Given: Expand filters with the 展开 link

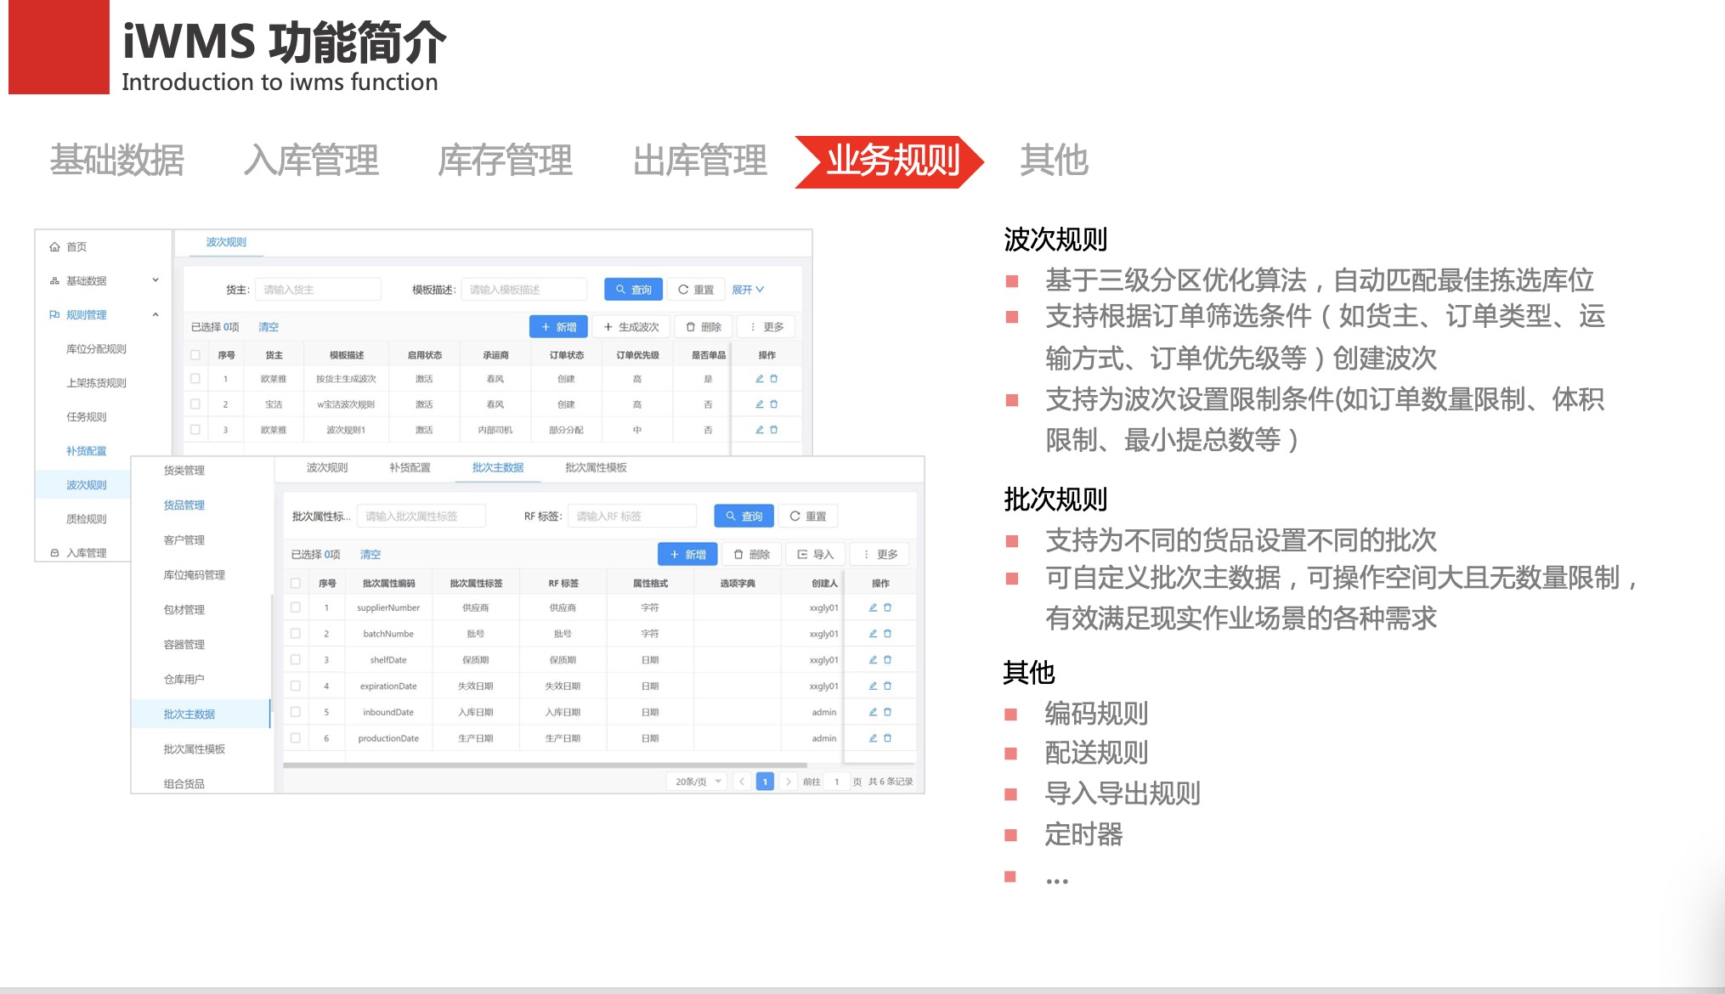Looking at the screenshot, I should tap(748, 290).
